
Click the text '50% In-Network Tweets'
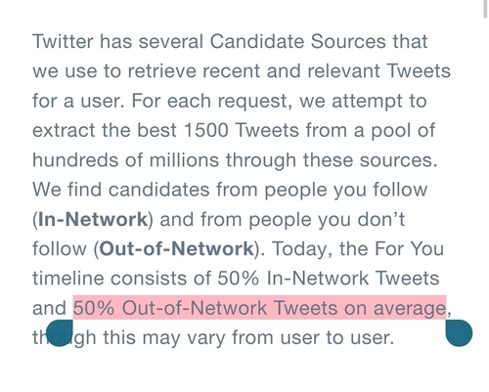(329, 279)
